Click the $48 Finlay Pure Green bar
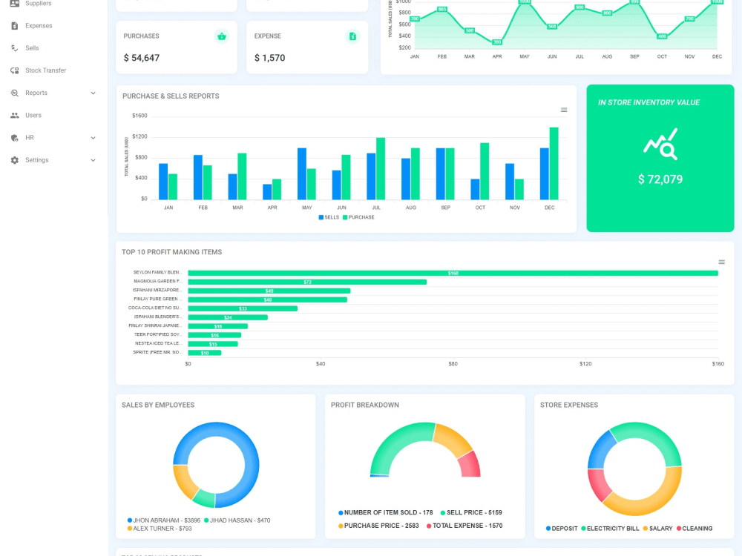 [267, 299]
